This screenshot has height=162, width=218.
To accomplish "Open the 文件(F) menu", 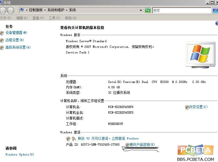I will [6, 18].
